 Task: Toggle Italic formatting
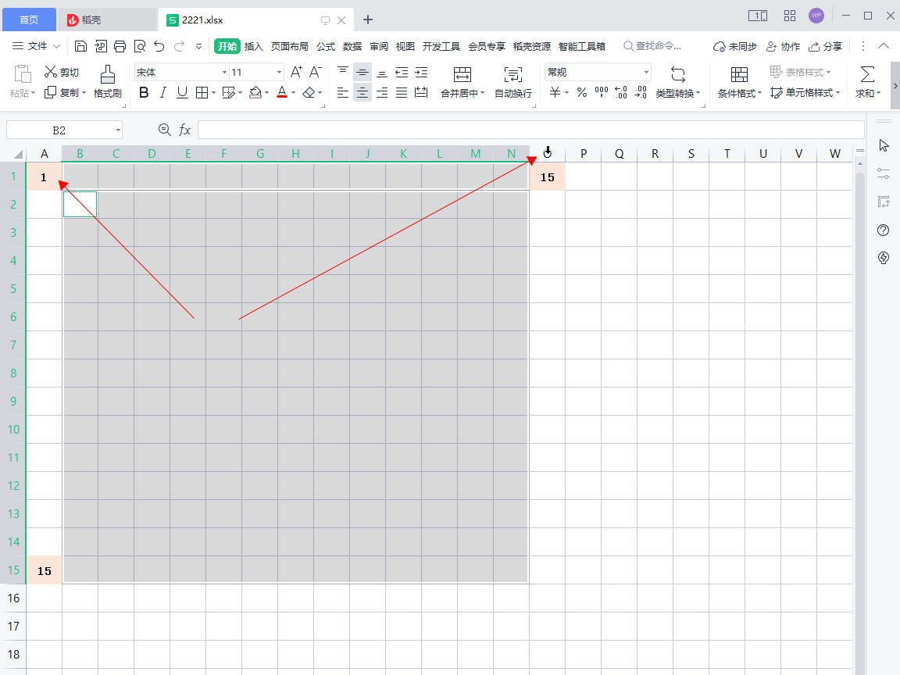pos(163,92)
